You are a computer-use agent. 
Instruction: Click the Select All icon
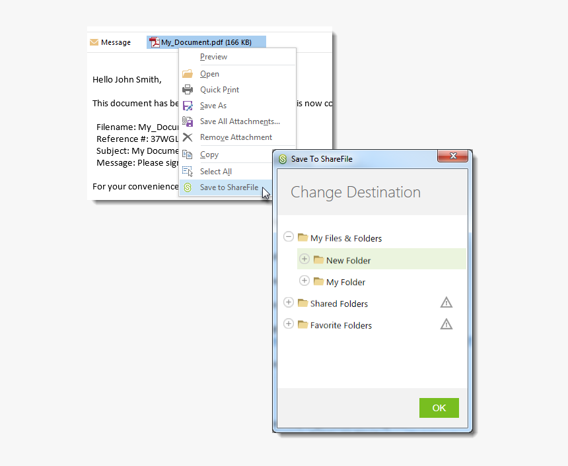tap(188, 171)
